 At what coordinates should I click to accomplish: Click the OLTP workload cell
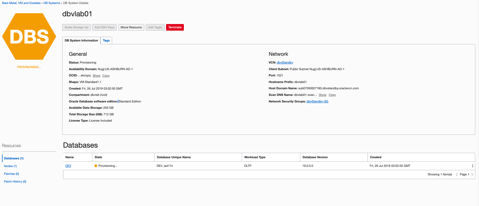248,166
